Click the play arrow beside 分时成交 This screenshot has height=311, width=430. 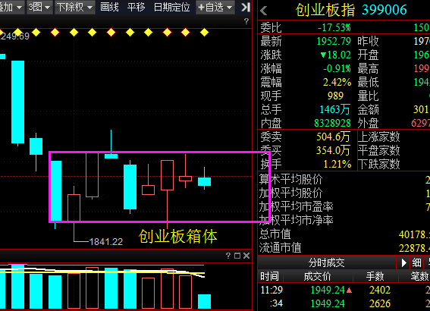pos(403,262)
